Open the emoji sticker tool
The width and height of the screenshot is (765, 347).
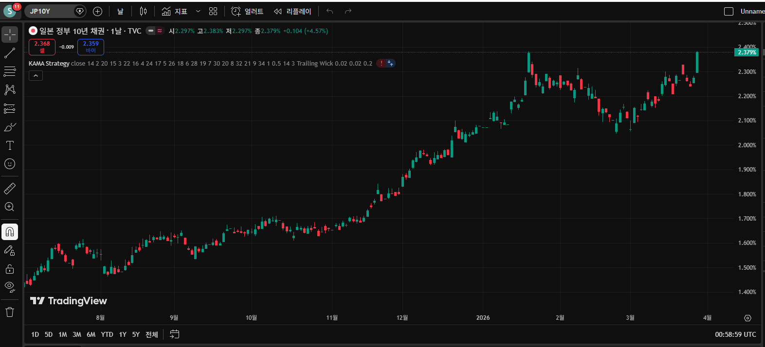pos(10,164)
